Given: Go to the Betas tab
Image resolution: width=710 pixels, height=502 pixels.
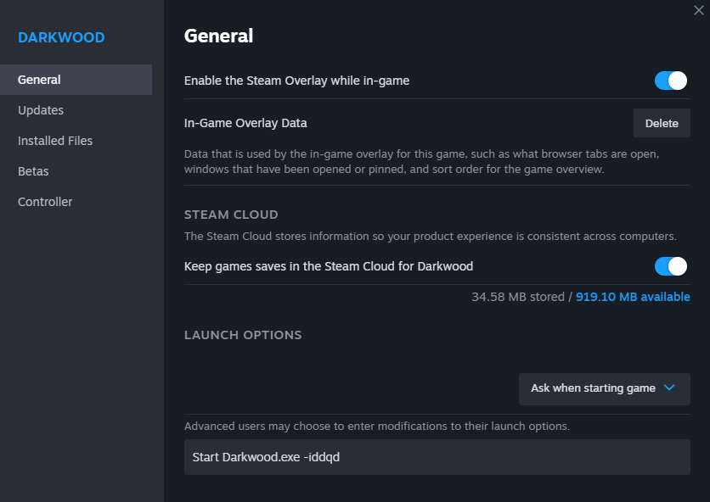Looking at the screenshot, I should [33, 171].
